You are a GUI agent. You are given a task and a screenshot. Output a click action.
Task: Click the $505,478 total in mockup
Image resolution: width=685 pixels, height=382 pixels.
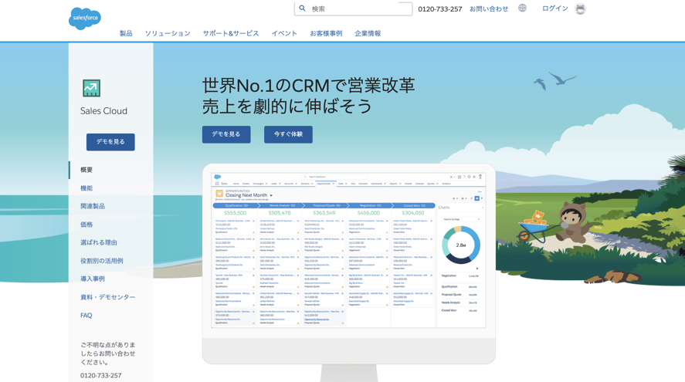280,213
